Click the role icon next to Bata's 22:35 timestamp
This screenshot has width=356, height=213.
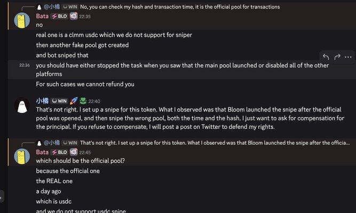tap(74, 17)
